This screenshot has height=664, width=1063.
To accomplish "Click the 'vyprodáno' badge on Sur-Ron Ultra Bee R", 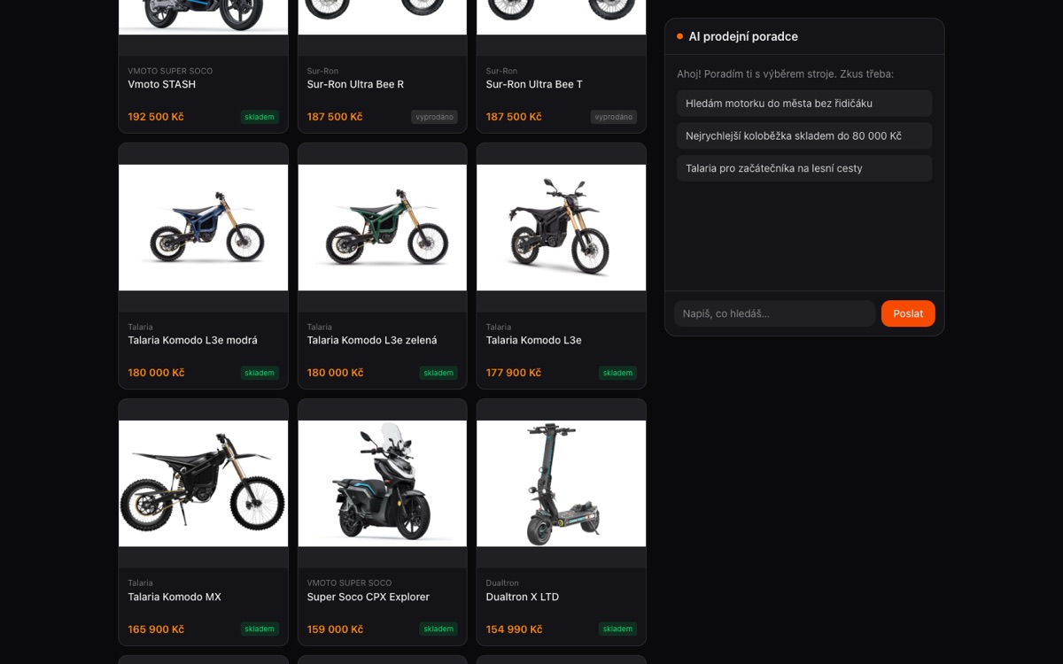I will (434, 117).
